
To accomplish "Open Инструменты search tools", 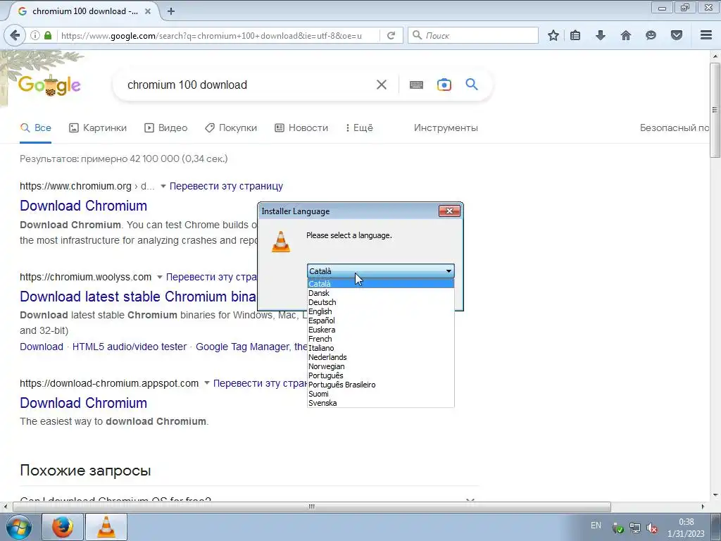I will (446, 128).
